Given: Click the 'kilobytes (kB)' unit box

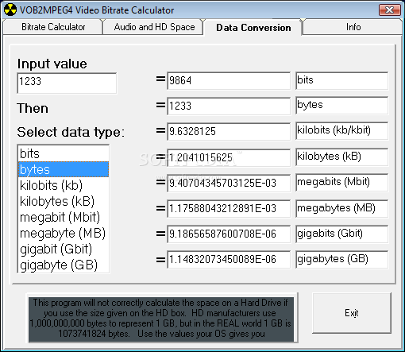Looking at the screenshot, I should (x=341, y=157).
